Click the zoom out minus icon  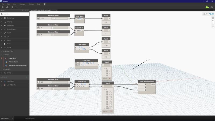213,23
